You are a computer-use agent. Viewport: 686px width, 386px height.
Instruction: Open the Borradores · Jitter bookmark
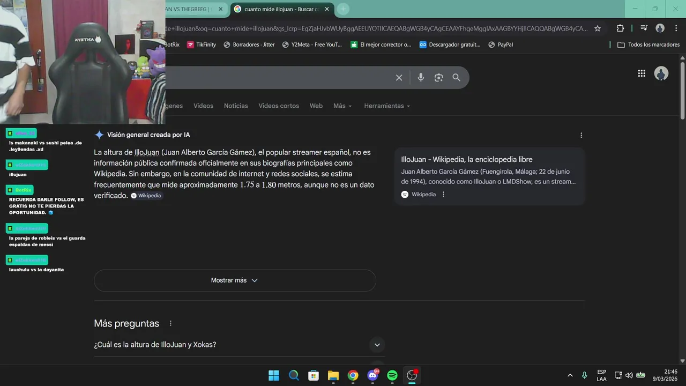(249, 44)
